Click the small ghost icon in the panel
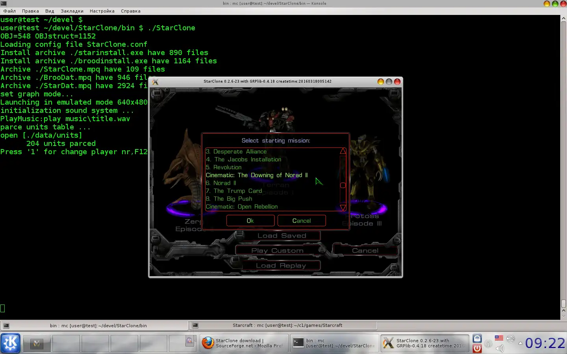Image resolution: width=567 pixels, height=354 pixels. tap(189, 341)
